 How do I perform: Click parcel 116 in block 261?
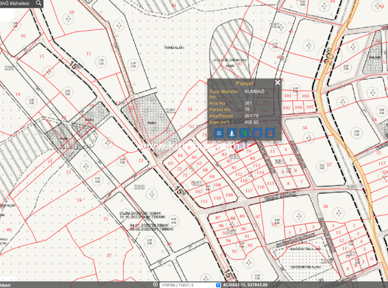(261, 187)
